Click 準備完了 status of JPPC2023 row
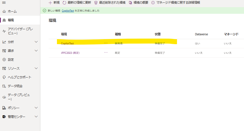Image resolution: width=244 pixels, height=131 pixels. pos(160,53)
